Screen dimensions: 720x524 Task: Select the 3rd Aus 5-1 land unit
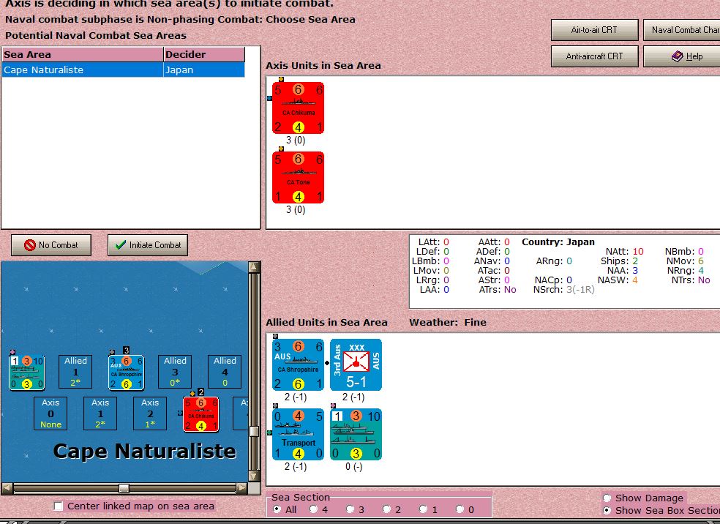click(356, 364)
